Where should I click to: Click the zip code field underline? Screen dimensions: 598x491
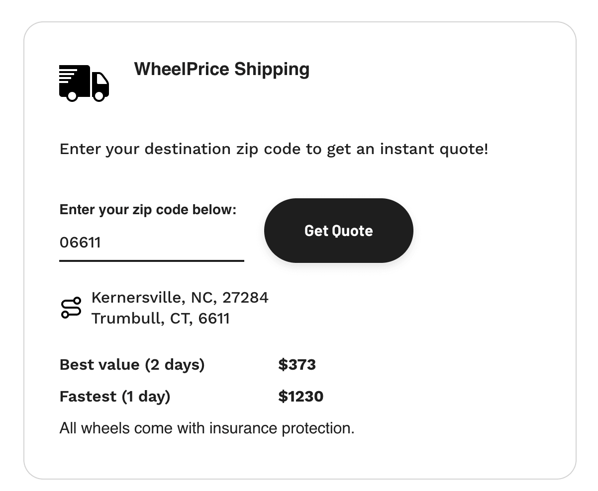tap(152, 260)
